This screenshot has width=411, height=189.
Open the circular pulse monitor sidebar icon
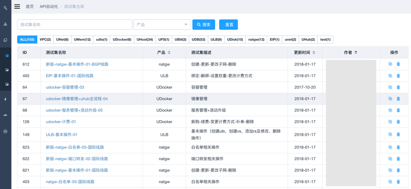[x=5, y=132]
